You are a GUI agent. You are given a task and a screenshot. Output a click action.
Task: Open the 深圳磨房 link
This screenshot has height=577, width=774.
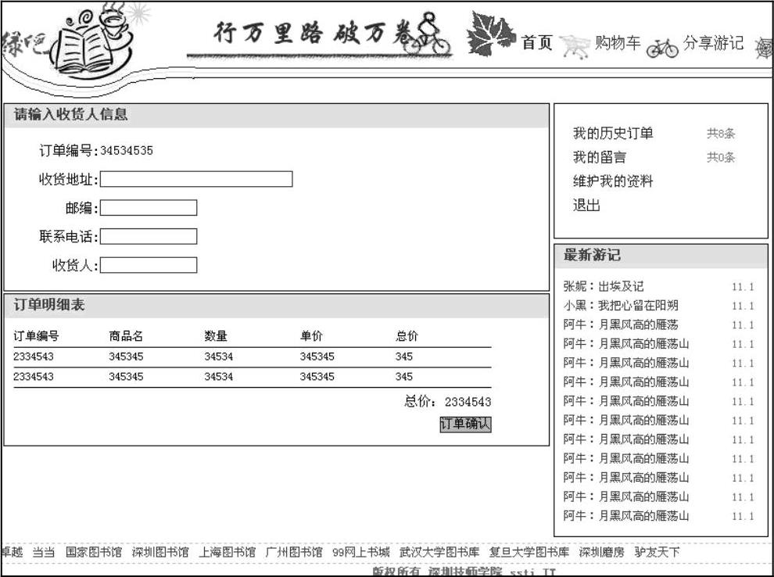(x=602, y=552)
